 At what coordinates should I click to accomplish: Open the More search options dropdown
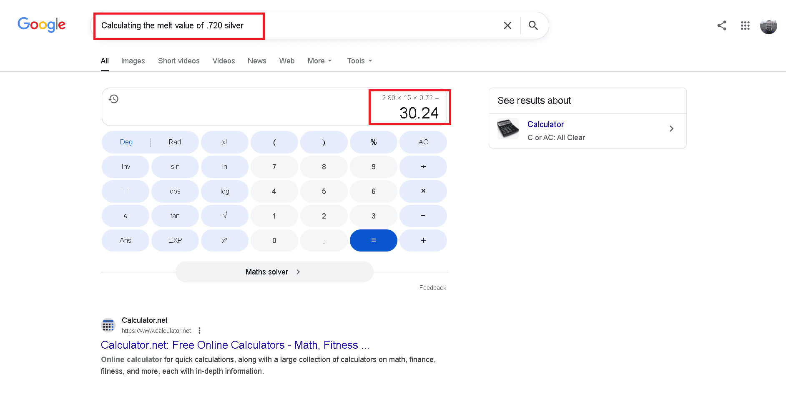319,61
